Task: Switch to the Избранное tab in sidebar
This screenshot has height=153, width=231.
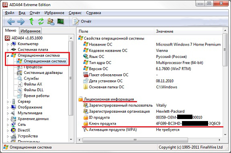Action: click(31, 31)
